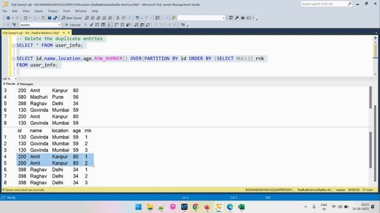Click Specify Values for Template Parameters icon
Screen dimensions: 380x213
[x=183, y=25]
